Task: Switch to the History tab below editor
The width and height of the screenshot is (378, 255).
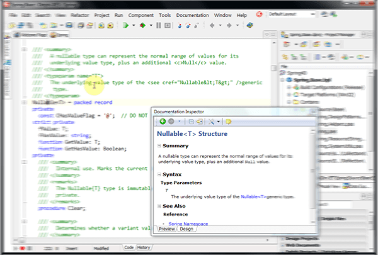Action: pos(144,247)
